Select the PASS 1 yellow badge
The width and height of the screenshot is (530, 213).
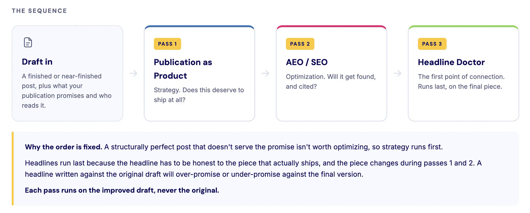(x=167, y=44)
